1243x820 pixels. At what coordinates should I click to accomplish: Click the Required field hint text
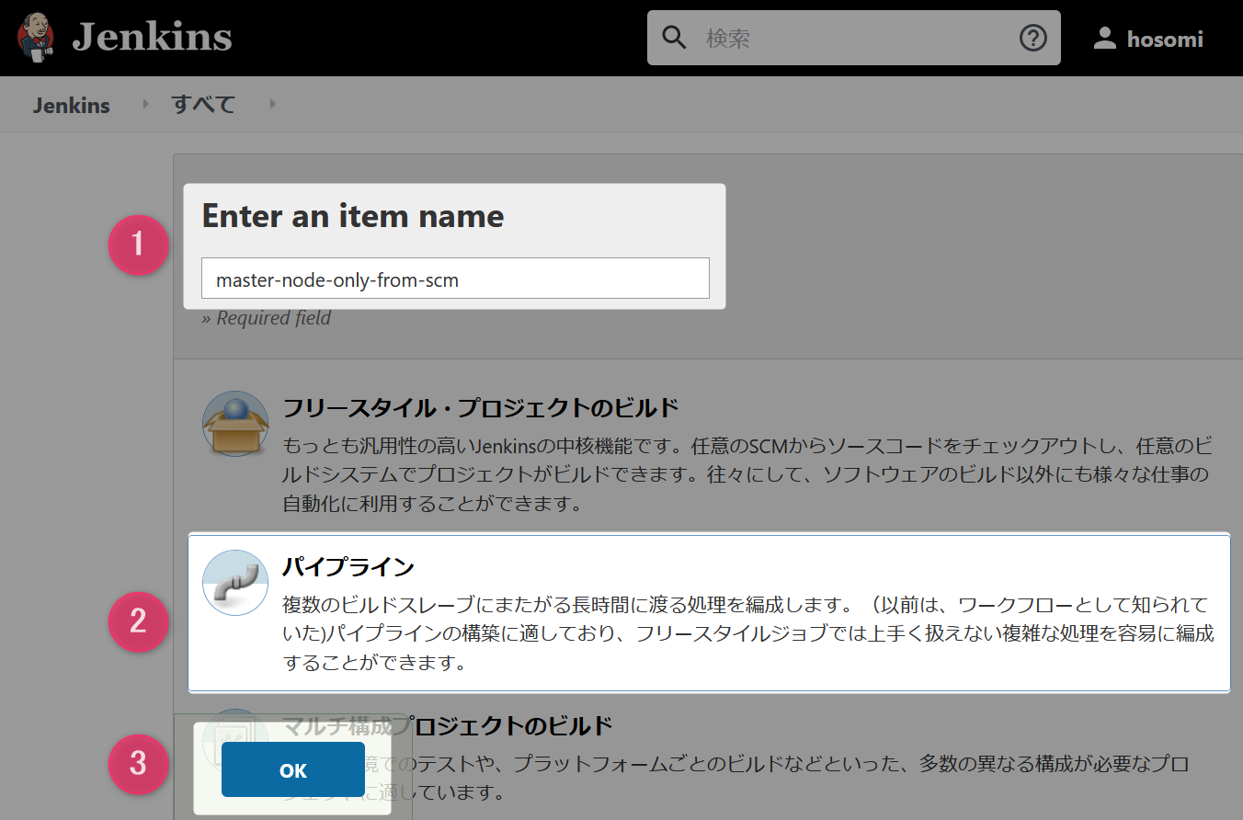(267, 318)
